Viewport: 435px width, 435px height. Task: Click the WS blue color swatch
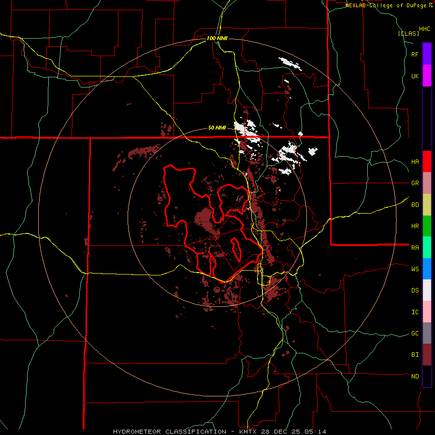pyautogui.click(x=427, y=269)
